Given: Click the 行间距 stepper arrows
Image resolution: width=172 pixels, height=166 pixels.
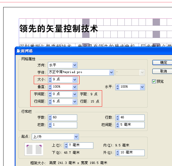Looking at the screenshot, I should 50,102.
